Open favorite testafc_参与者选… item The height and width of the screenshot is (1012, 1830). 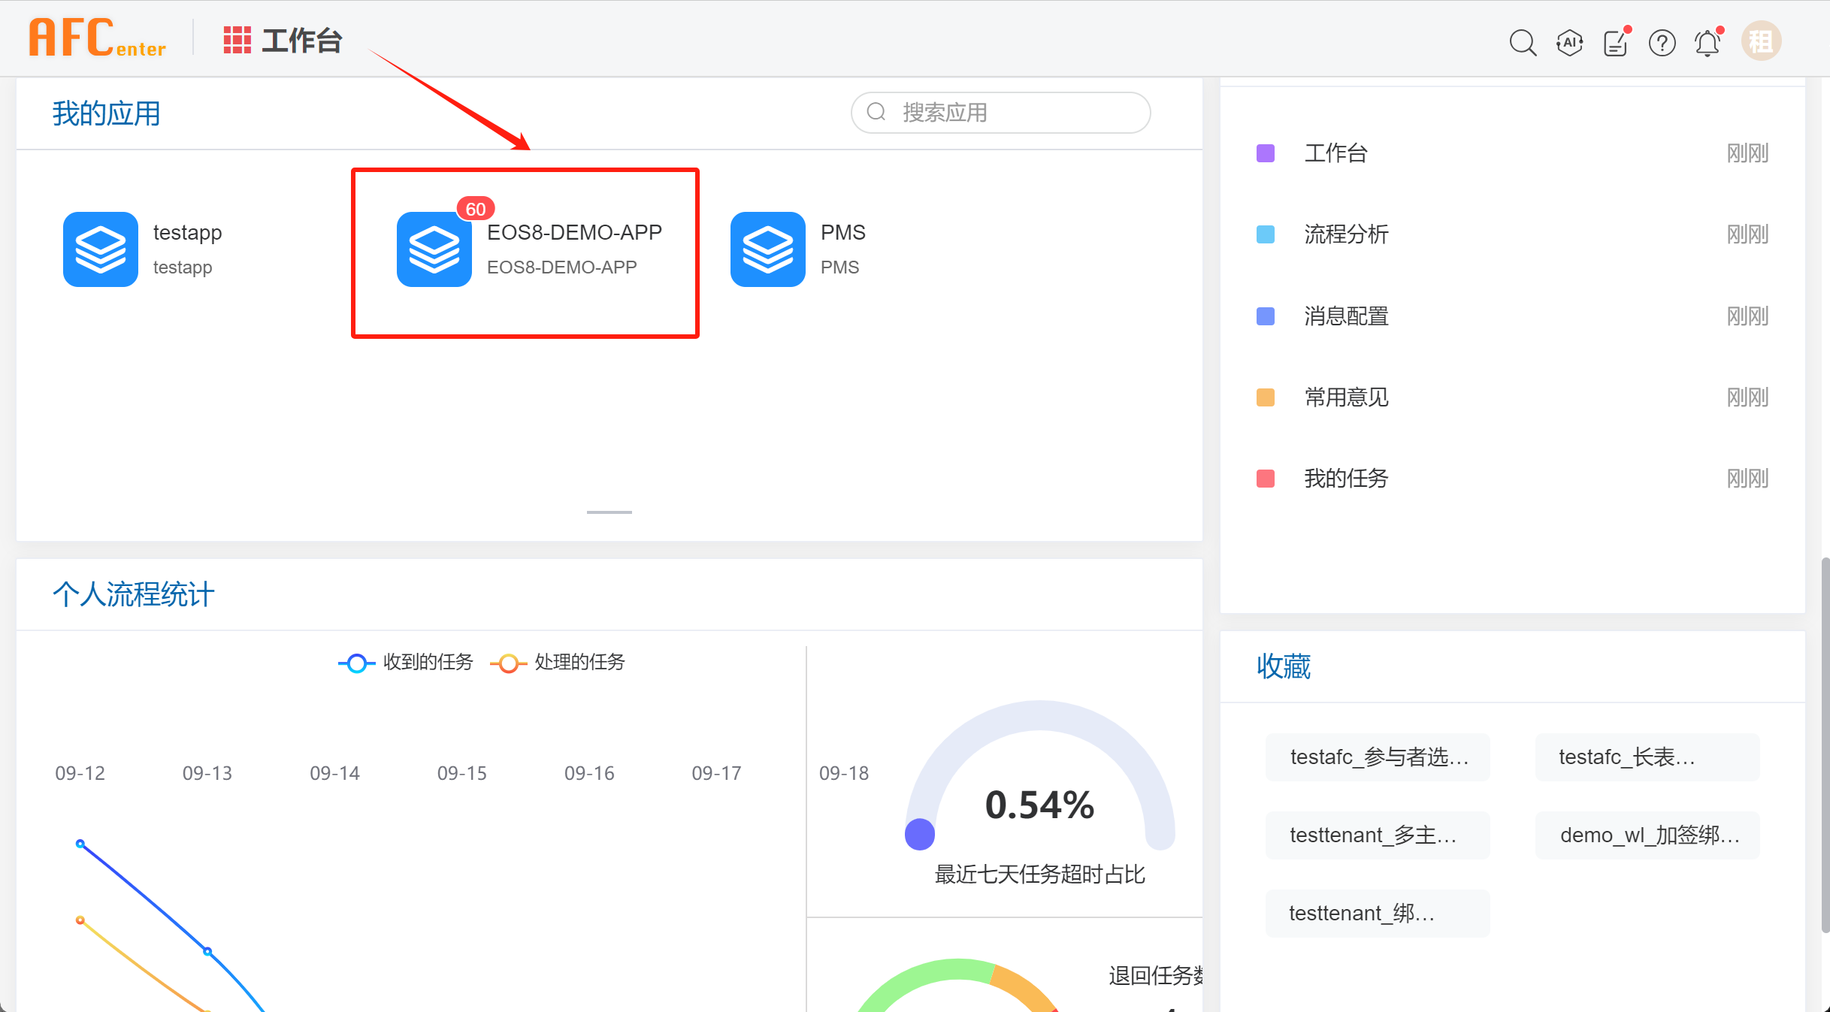tap(1378, 757)
